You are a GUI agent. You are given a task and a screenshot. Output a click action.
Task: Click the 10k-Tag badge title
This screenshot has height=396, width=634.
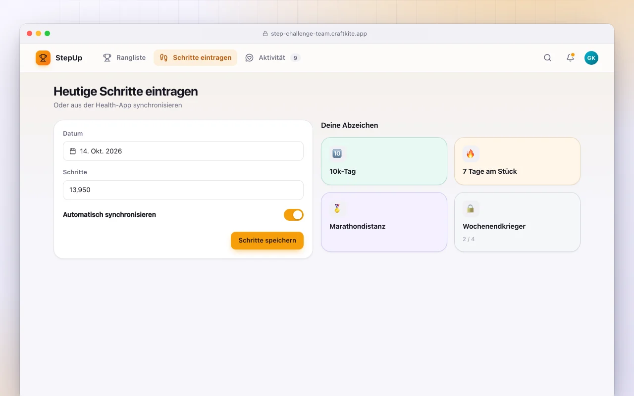[343, 171]
